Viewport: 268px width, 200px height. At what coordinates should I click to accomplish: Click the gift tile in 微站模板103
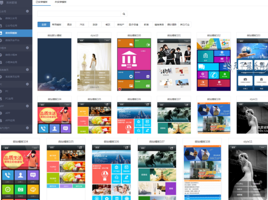tap(261, 80)
